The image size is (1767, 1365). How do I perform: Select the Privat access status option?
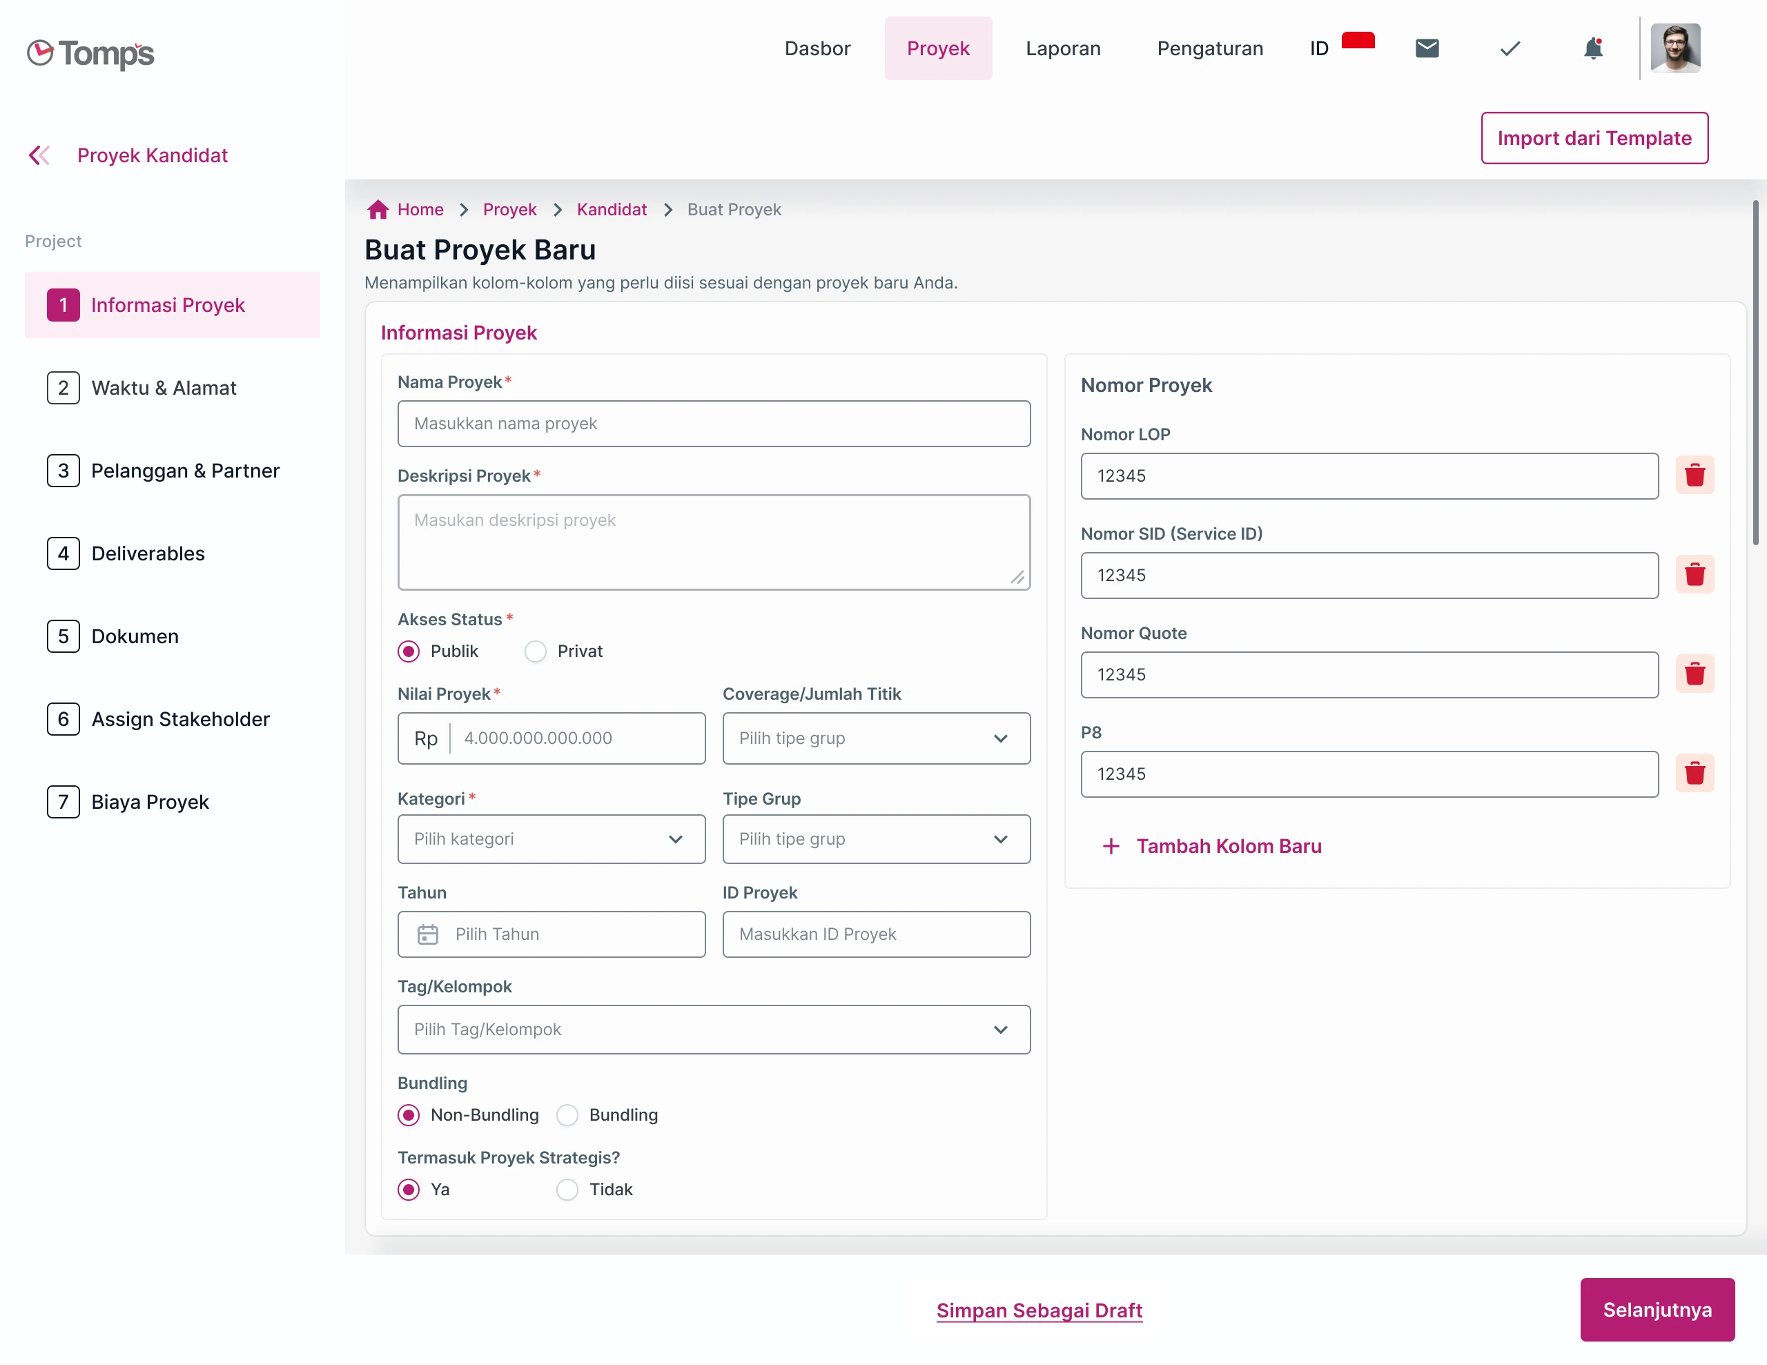coord(535,651)
